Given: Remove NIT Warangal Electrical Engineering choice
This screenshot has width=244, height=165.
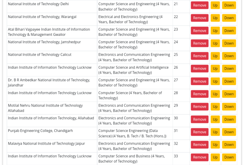Looking at the screenshot, I should [x=200, y=18].
